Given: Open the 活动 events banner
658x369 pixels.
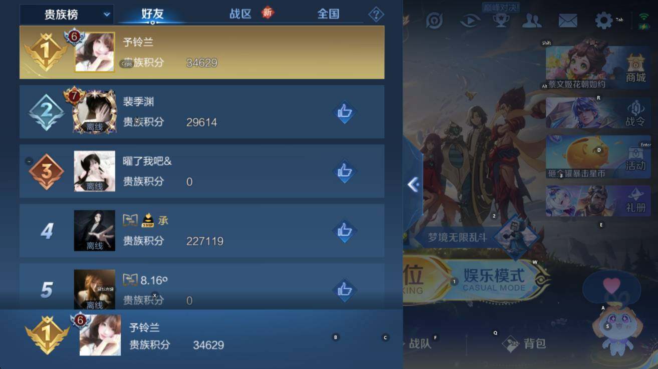Looking at the screenshot, I should pos(598,157).
